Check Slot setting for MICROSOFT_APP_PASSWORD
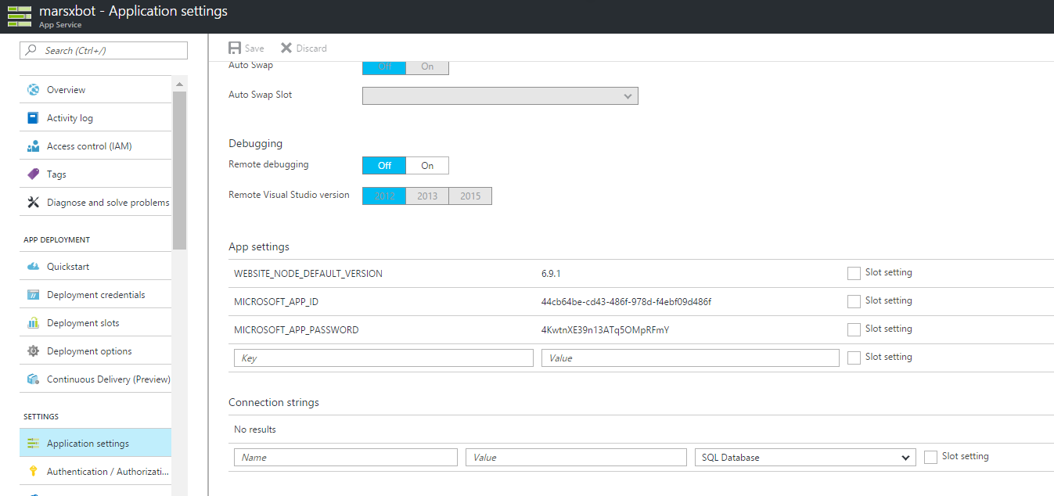The width and height of the screenshot is (1054, 496). (854, 329)
